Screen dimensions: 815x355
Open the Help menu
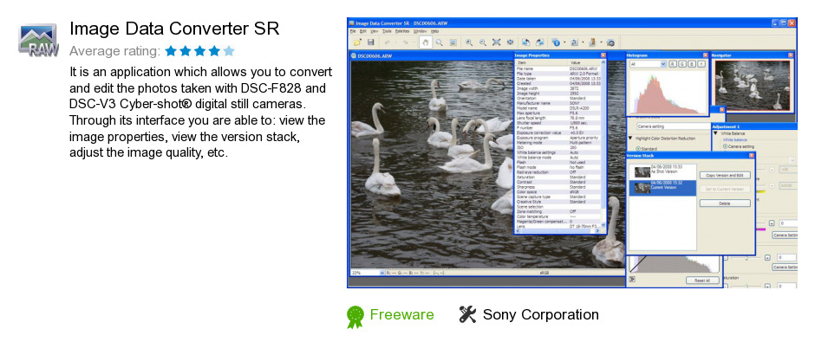pyautogui.click(x=434, y=31)
